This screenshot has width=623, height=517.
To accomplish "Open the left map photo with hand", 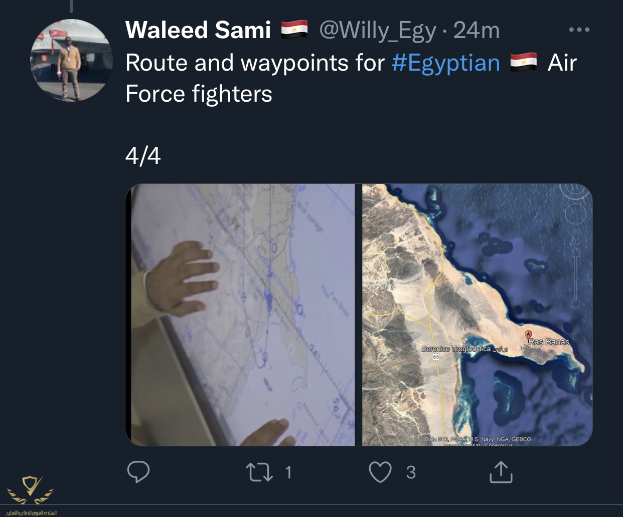I will (x=243, y=315).
